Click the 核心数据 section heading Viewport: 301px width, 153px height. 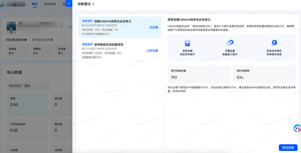point(14,72)
